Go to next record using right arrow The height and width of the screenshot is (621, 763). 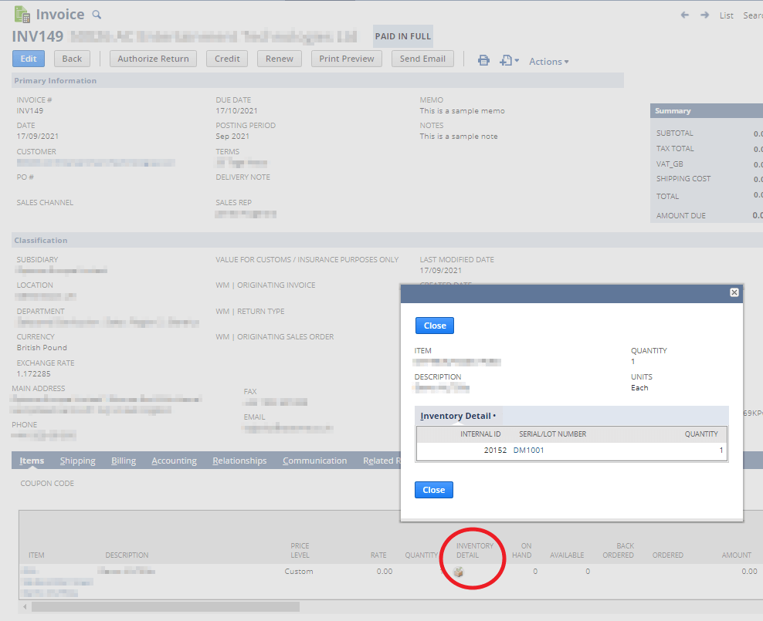pyautogui.click(x=704, y=15)
